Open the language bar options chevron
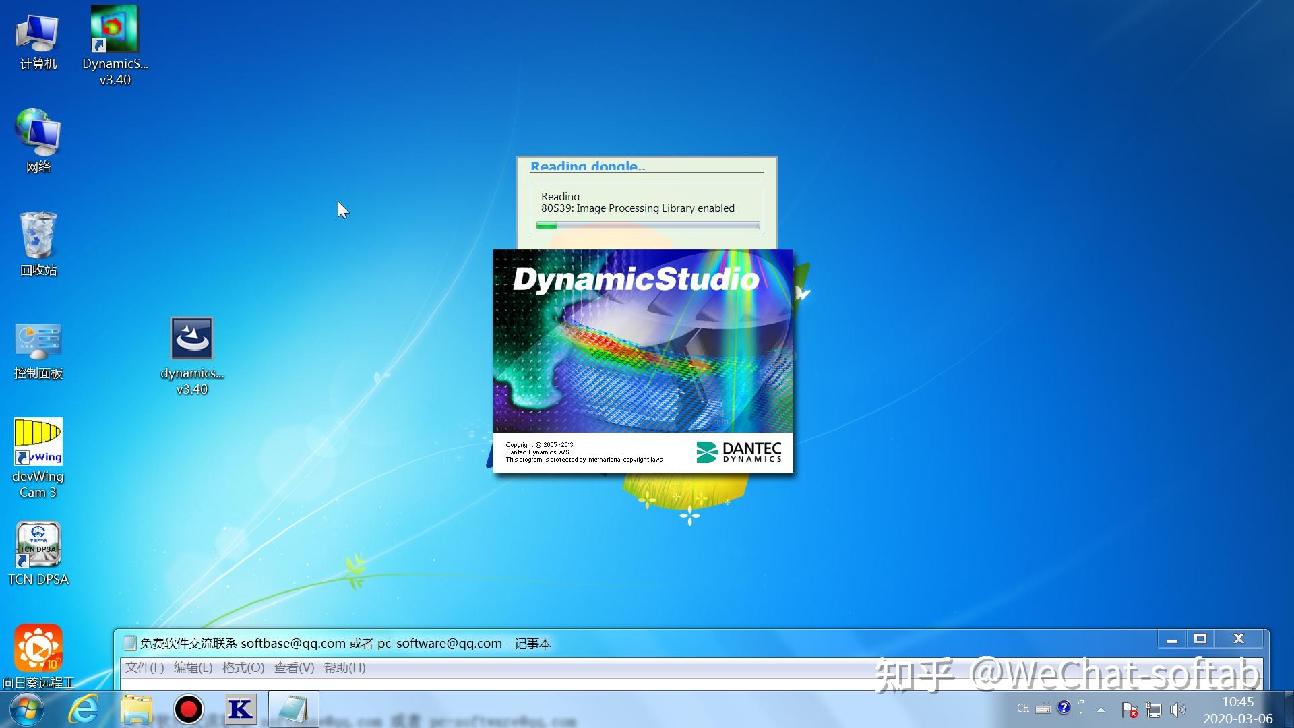 (x=1081, y=713)
